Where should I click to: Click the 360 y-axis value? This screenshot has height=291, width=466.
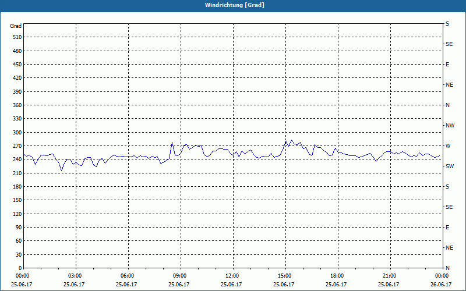17,105
